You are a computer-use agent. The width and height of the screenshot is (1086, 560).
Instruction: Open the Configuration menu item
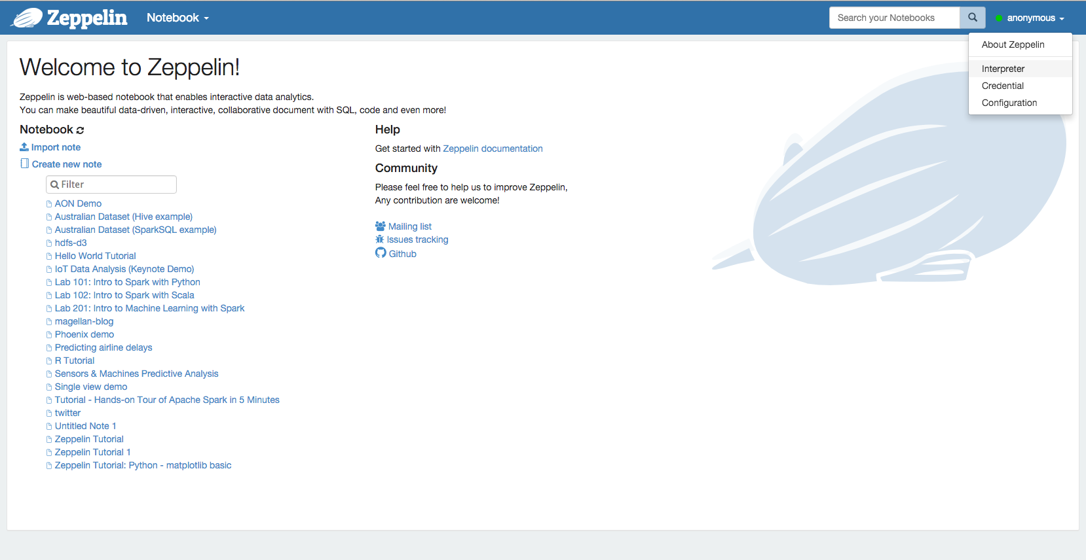pos(1020,103)
